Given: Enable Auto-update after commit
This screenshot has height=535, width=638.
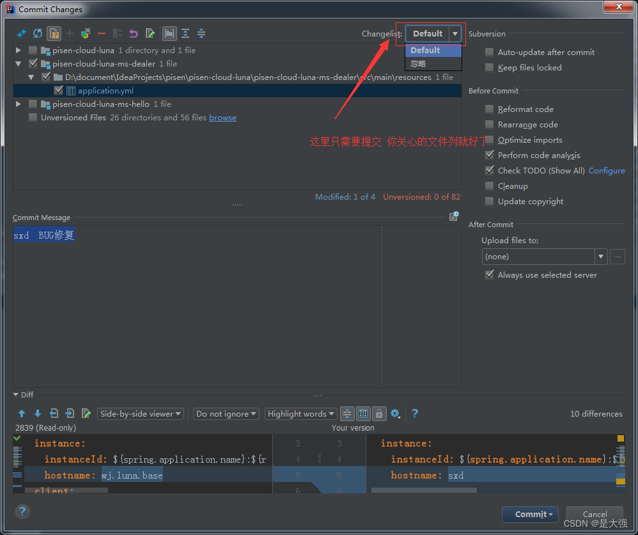Looking at the screenshot, I should pyautogui.click(x=490, y=52).
